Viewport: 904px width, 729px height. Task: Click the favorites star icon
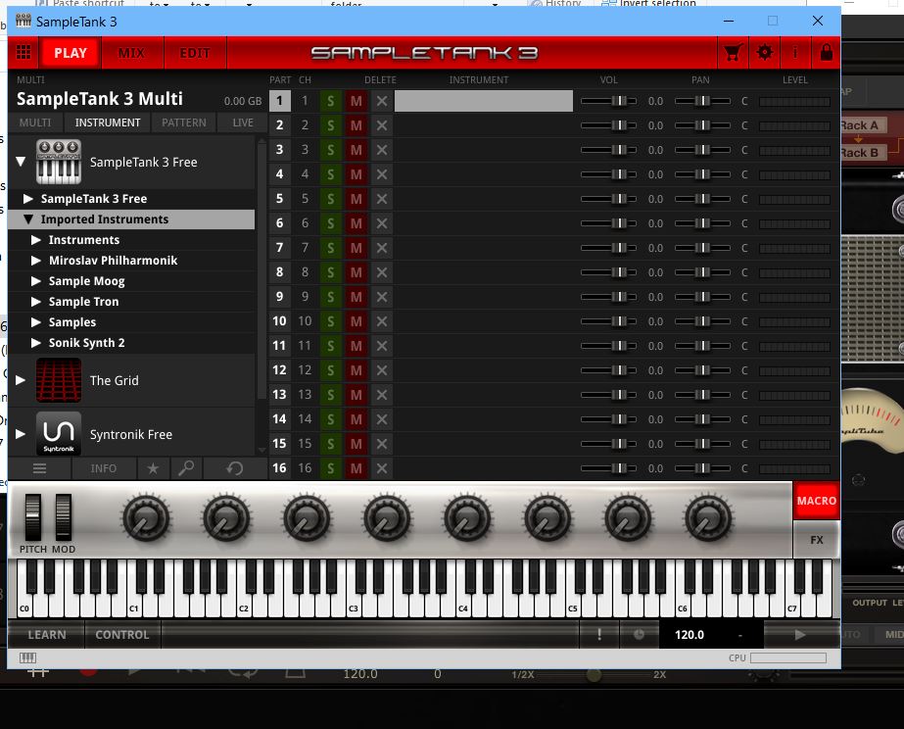[152, 468]
